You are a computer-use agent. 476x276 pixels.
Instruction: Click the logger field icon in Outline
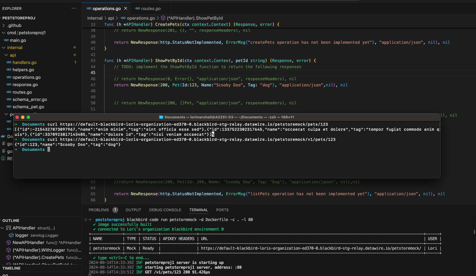(x=11, y=235)
